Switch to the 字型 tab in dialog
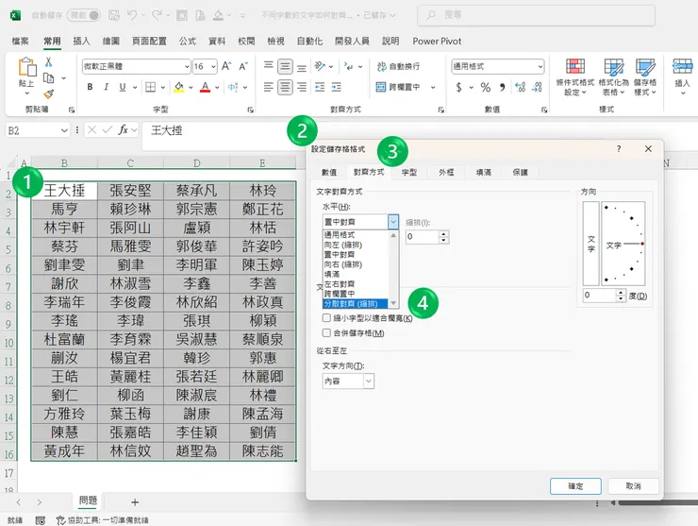Screen dimensions: 698x526 click(x=409, y=173)
